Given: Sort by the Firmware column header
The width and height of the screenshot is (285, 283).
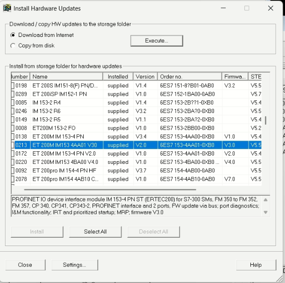Looking at the screenshot, I should click(235, 77).
